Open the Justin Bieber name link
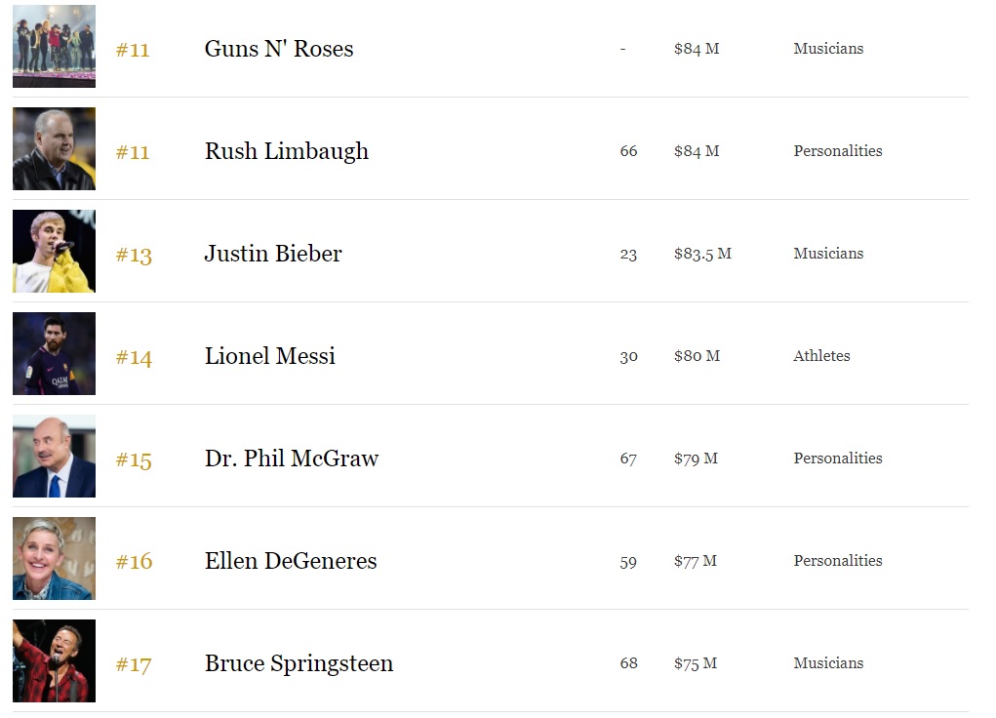This screenshot has height=718, width=996. point(272,254)
